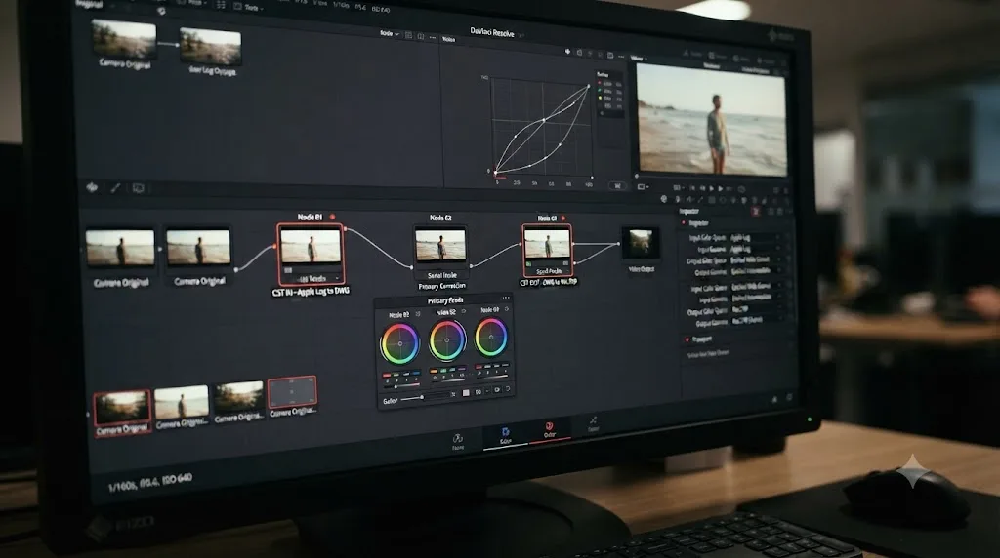
Task: Click the playhead at the start of the viewer scrubber
Action: [x=637, y=176]
